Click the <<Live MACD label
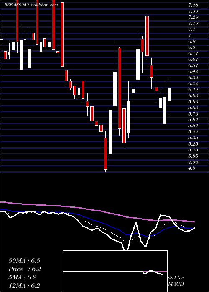The image size is (209, 292). (x=176, y=281)
